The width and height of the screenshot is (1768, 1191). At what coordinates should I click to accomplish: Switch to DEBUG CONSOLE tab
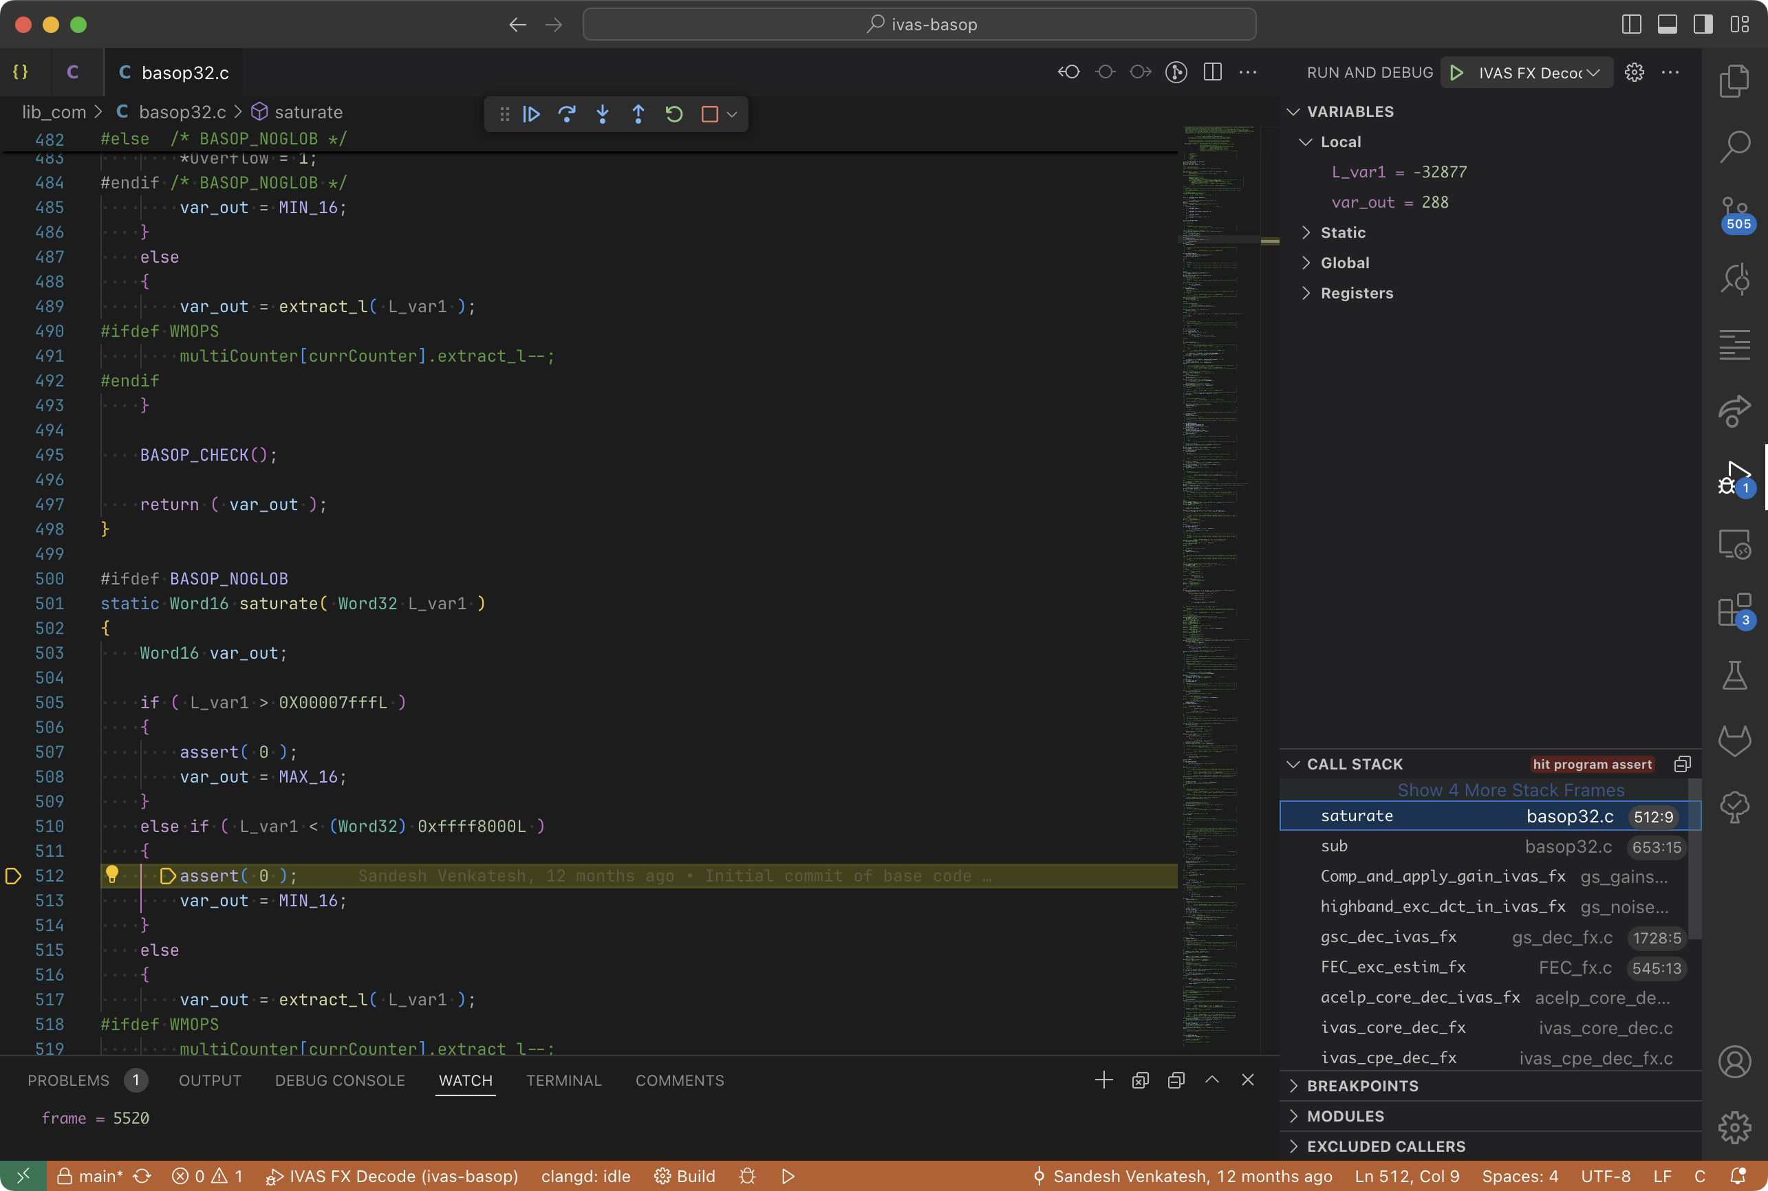pyautogui.click(x=340, y=1080)
